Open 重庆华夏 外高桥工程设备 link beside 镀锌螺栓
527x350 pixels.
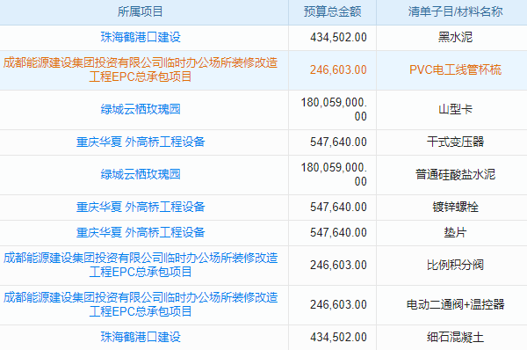141,207
